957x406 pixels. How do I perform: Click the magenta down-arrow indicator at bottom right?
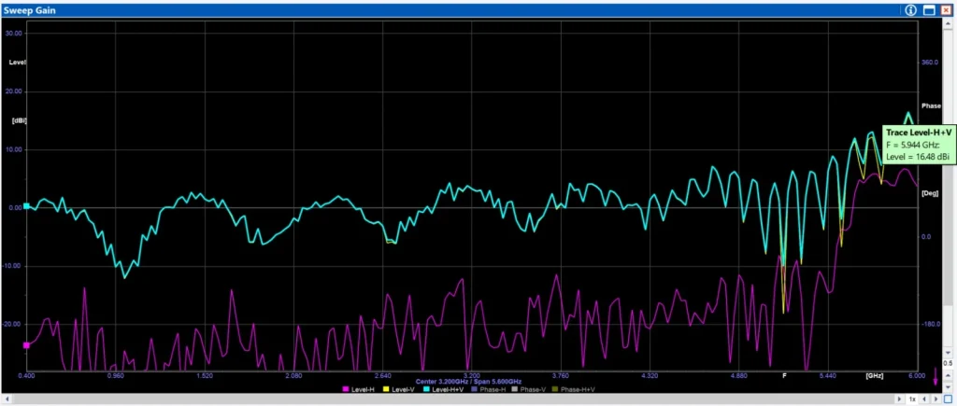pos(936,378)
